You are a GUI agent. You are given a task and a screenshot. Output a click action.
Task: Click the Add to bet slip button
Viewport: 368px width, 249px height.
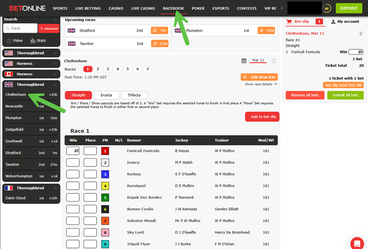point(262,117)
